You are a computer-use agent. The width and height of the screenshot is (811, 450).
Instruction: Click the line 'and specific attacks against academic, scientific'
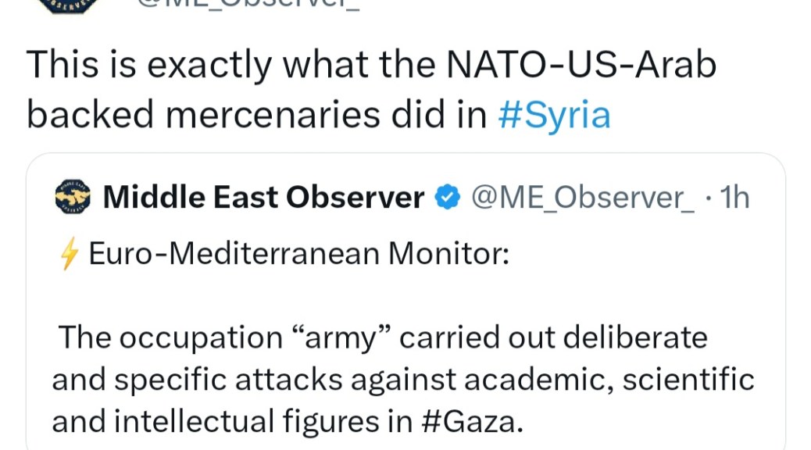click(x=403, y=380)
